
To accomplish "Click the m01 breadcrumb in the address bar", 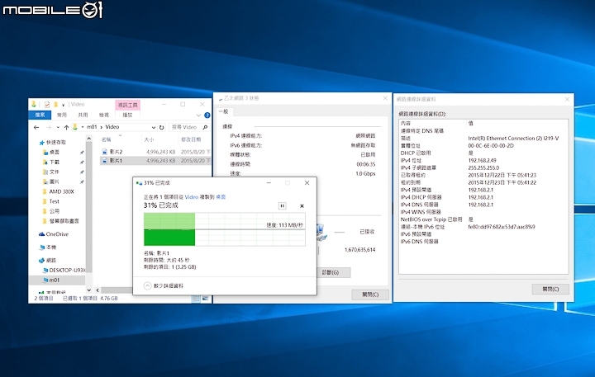I will tap(92, 127).
